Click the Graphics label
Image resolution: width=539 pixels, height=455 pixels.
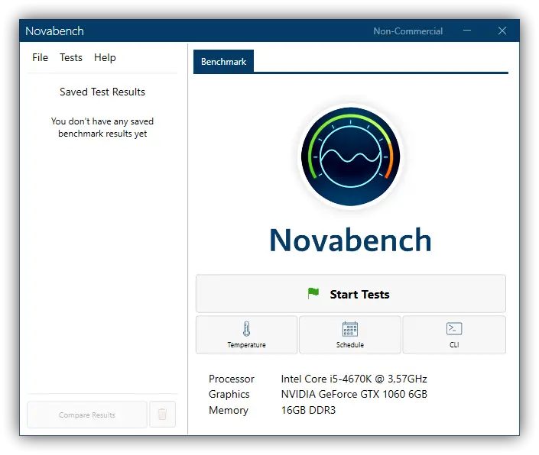click(x=229, y=394)
